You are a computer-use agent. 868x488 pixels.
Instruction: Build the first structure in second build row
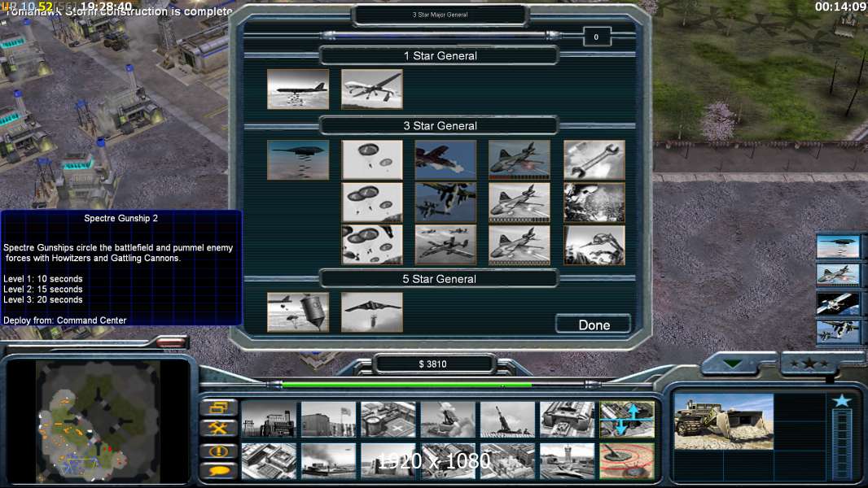point(269,460)
